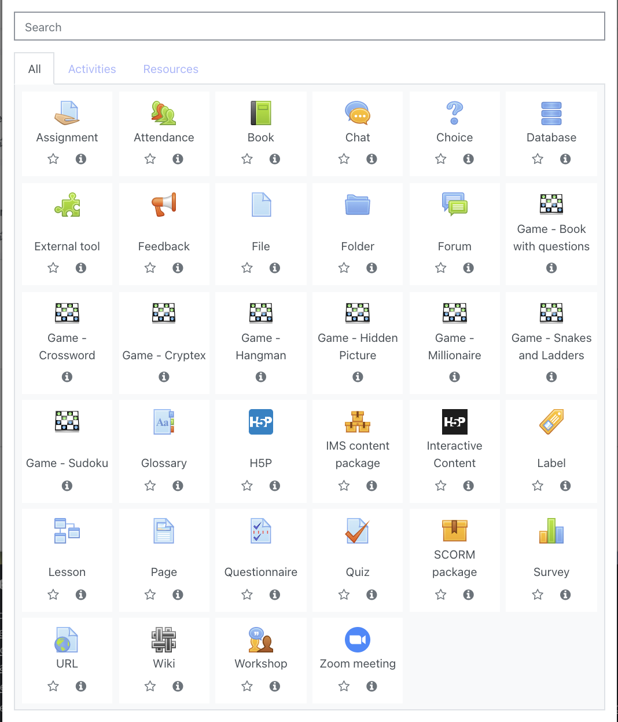Toggle the star for Book
Screen dimensions: 618x722
[x=247, y=159]
